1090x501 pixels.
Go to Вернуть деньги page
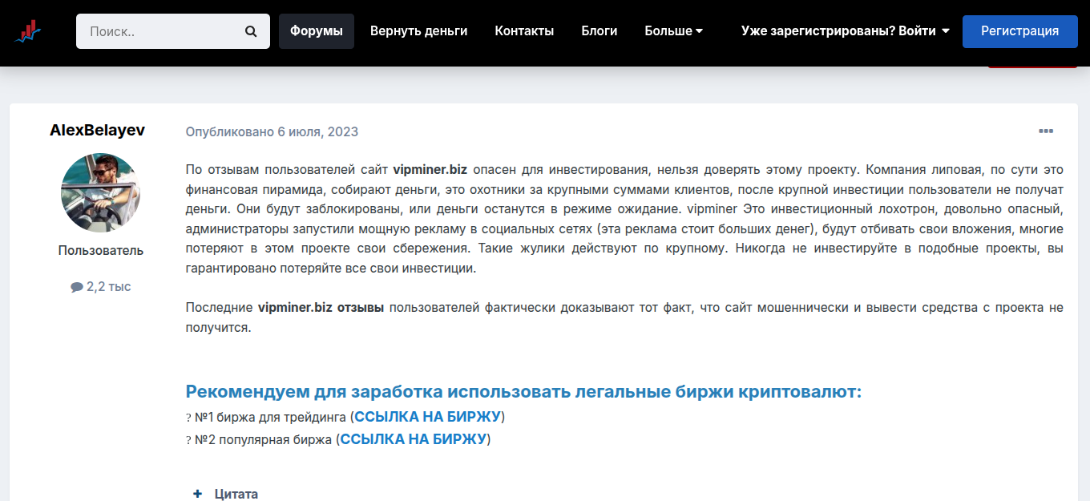click(418, 31)
